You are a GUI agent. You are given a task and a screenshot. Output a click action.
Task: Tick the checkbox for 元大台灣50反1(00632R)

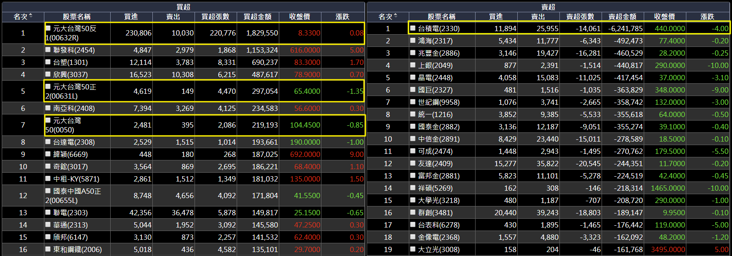(48, 28)
